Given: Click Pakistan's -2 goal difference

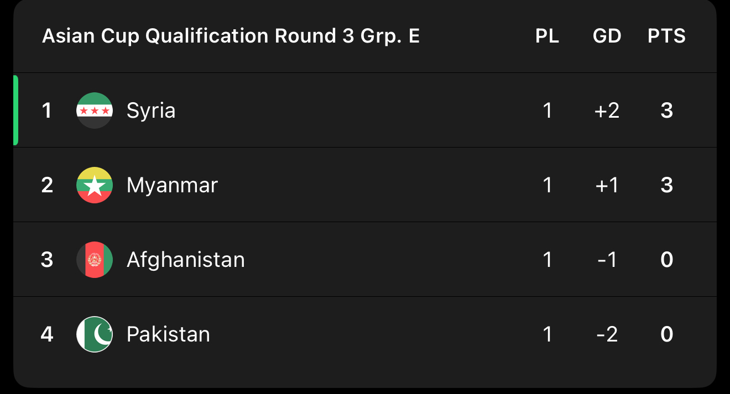Looking at the screenshot, I should (x=607, y=334).
